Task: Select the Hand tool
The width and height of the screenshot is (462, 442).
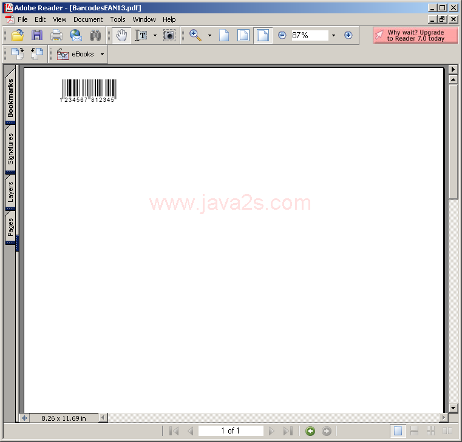Action: [x=121, y=35]
